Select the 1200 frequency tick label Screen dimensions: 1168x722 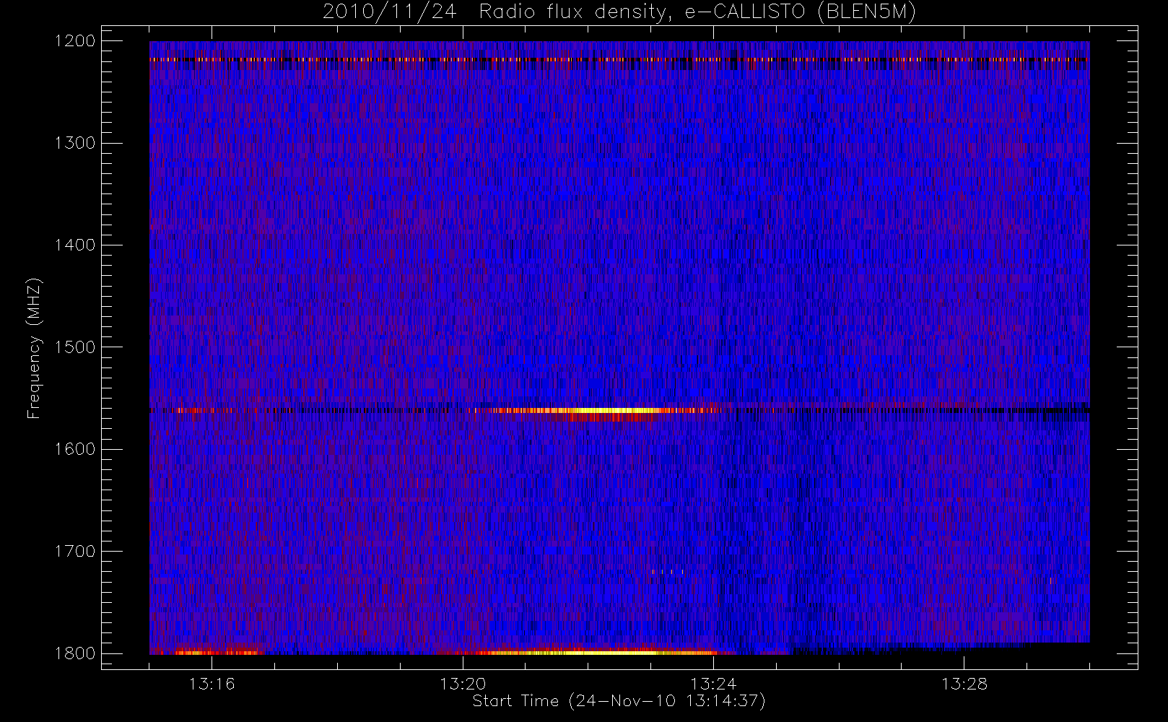pyautogui.click(x=75, y=40)
